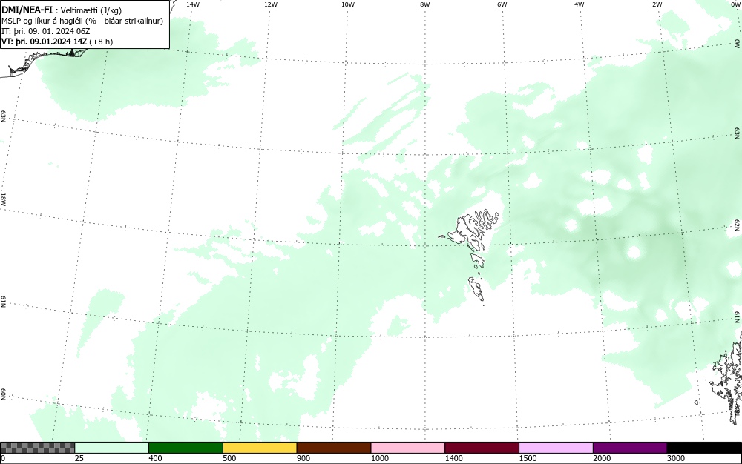742x464 pixels.
Task: Click the '6W' longitude label
Action: click(x=502, y=4)
